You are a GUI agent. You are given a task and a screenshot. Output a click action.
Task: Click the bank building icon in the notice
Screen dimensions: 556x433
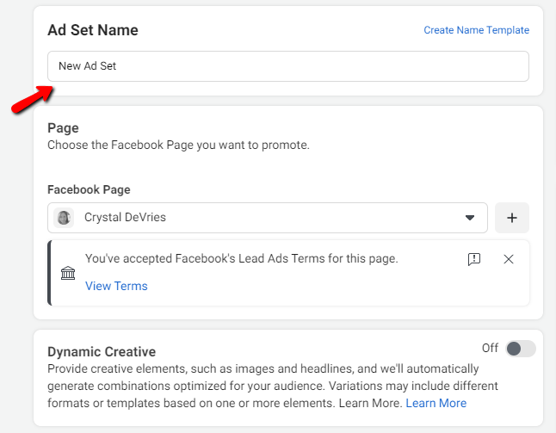(68, 273)
